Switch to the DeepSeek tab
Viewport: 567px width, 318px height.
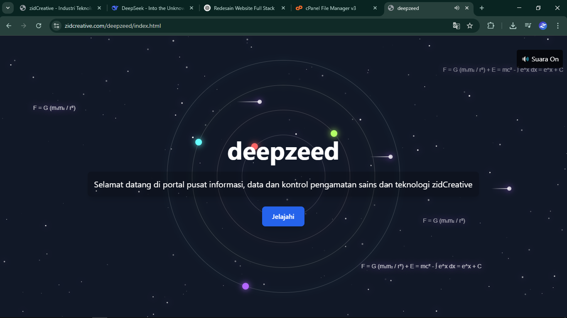tap(150, 8)
